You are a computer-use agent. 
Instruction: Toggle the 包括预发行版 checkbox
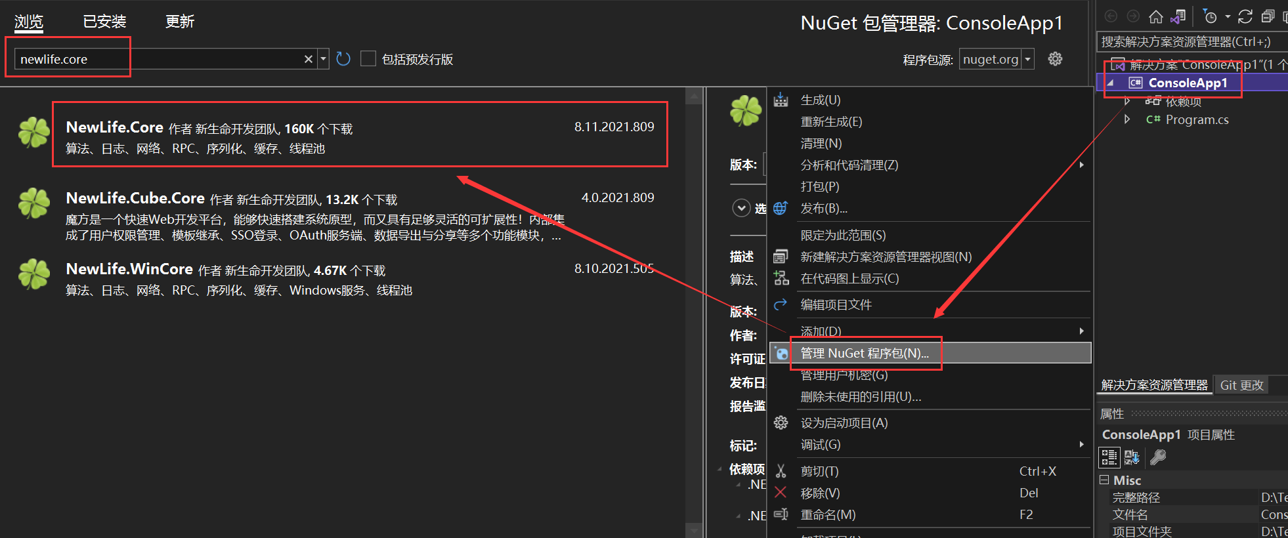(368, 59)
